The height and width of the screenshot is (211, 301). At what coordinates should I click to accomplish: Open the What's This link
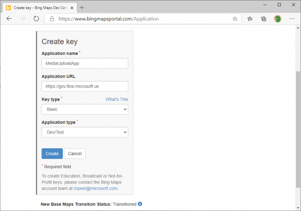click(x=117, y=99)
